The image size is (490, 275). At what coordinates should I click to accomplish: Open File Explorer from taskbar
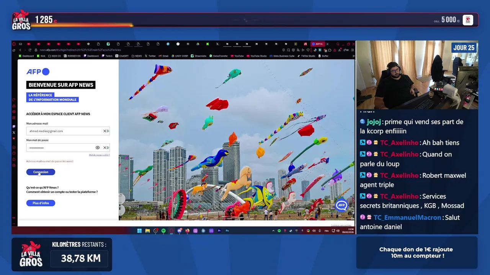pos(147,231)
